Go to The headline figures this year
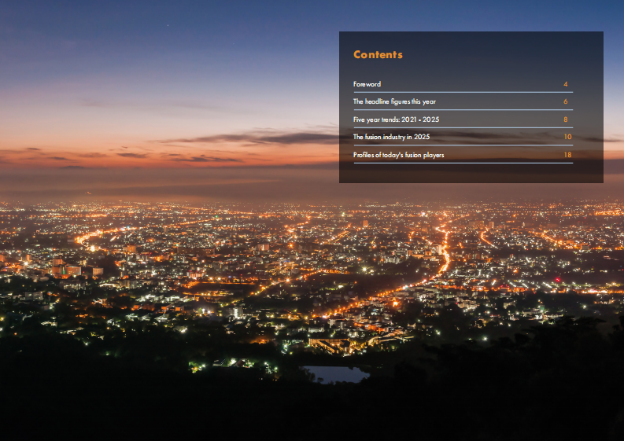This screenshot has width=624, height=441. click(x=394, y=101)
